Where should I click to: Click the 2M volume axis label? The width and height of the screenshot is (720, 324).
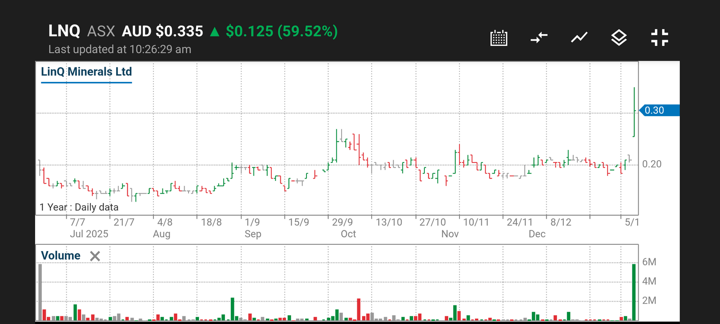pyautogui.click(x=649, y=301)
